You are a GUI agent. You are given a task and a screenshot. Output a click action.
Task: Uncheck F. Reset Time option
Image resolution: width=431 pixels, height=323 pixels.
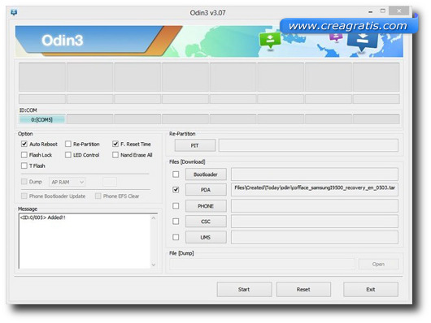[x=115, y=144]
